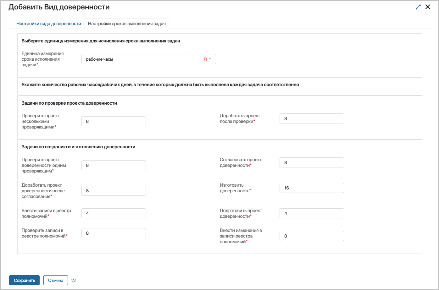Focus Проверить проект несколькими проверяющими field

(114, 121)
